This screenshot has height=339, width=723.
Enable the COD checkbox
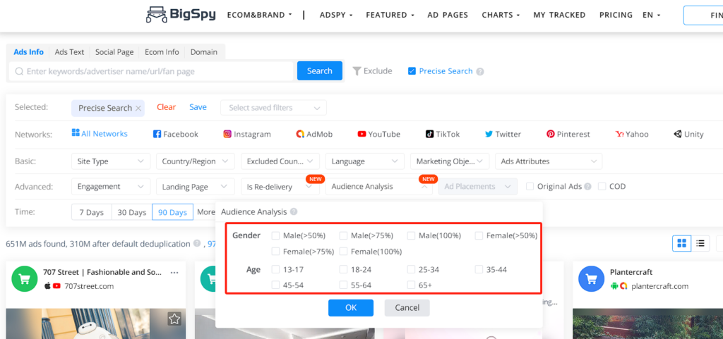tap(602, 186)
